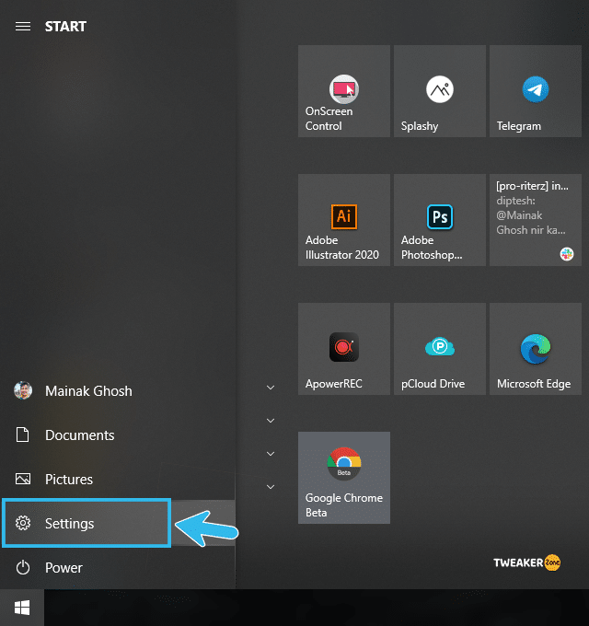Click the Documents page icon
The height and width of the screenshot is (626, 589).
(x=23, y=435)
